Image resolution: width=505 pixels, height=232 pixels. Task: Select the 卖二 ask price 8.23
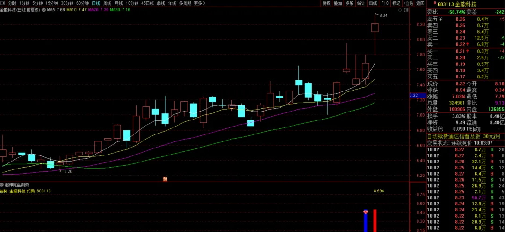pos(460,38)
